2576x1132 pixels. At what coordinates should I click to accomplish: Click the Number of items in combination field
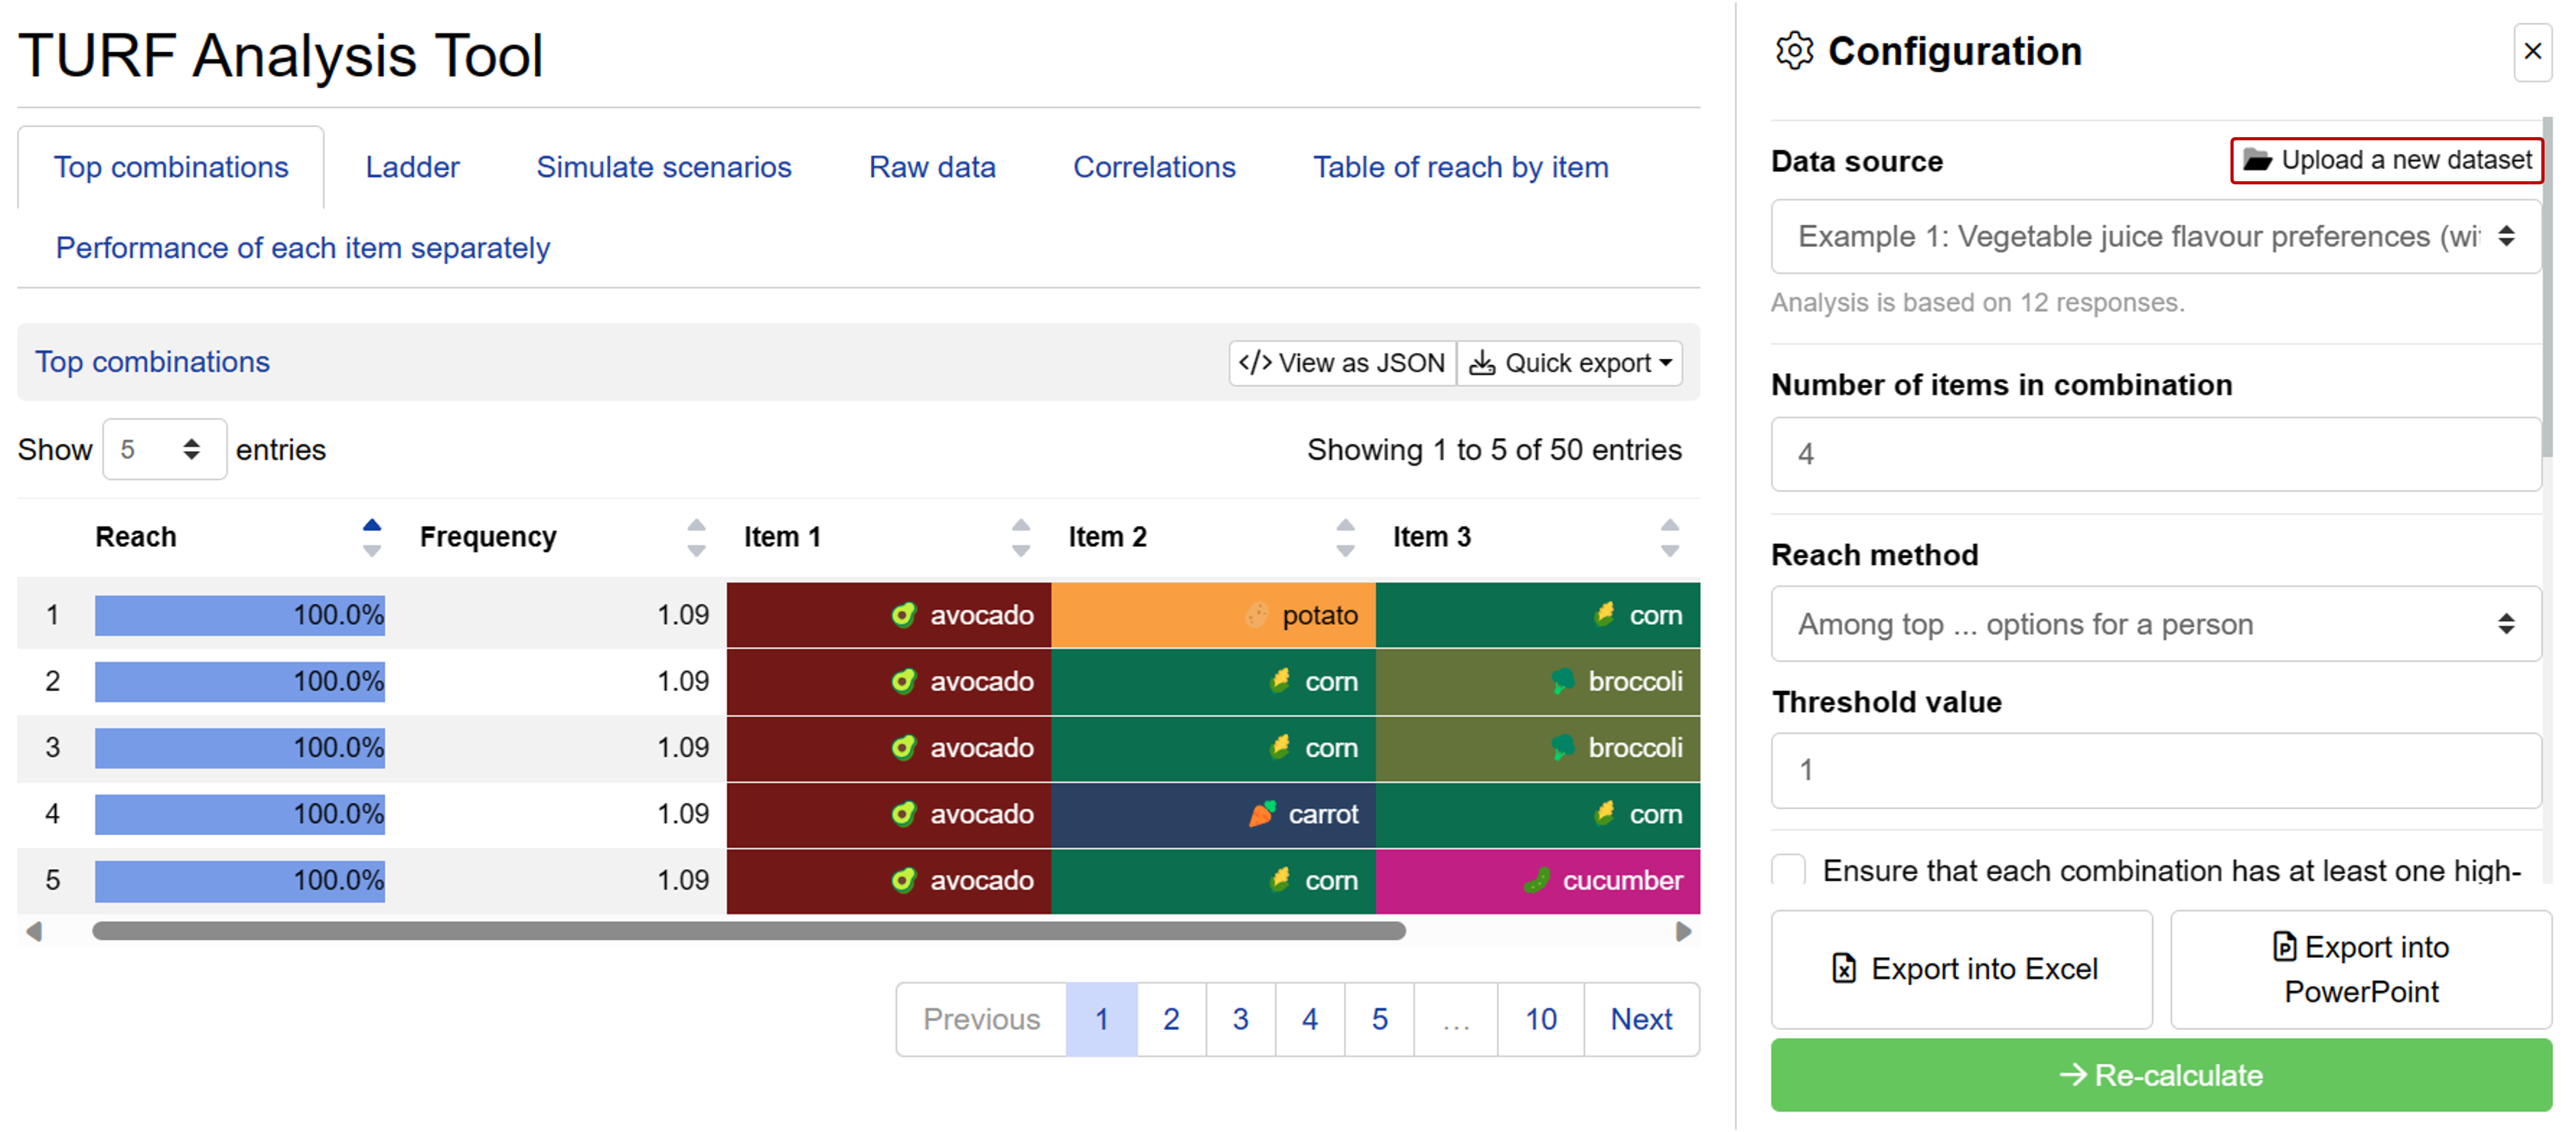point(2155,453)
